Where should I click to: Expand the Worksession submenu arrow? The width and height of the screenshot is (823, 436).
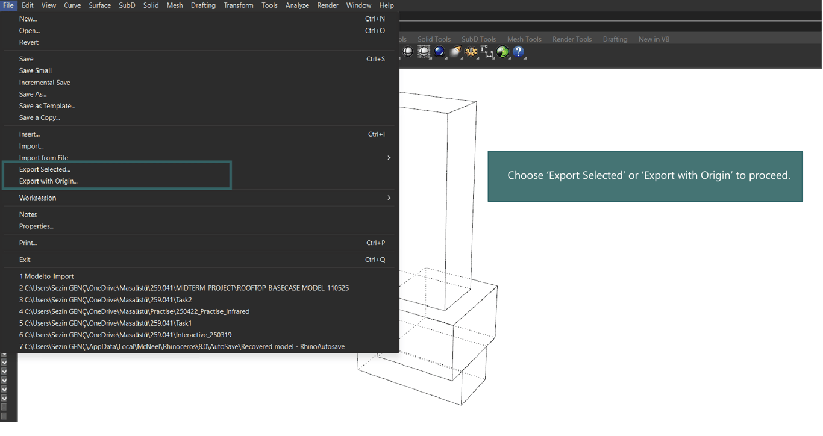389,198
